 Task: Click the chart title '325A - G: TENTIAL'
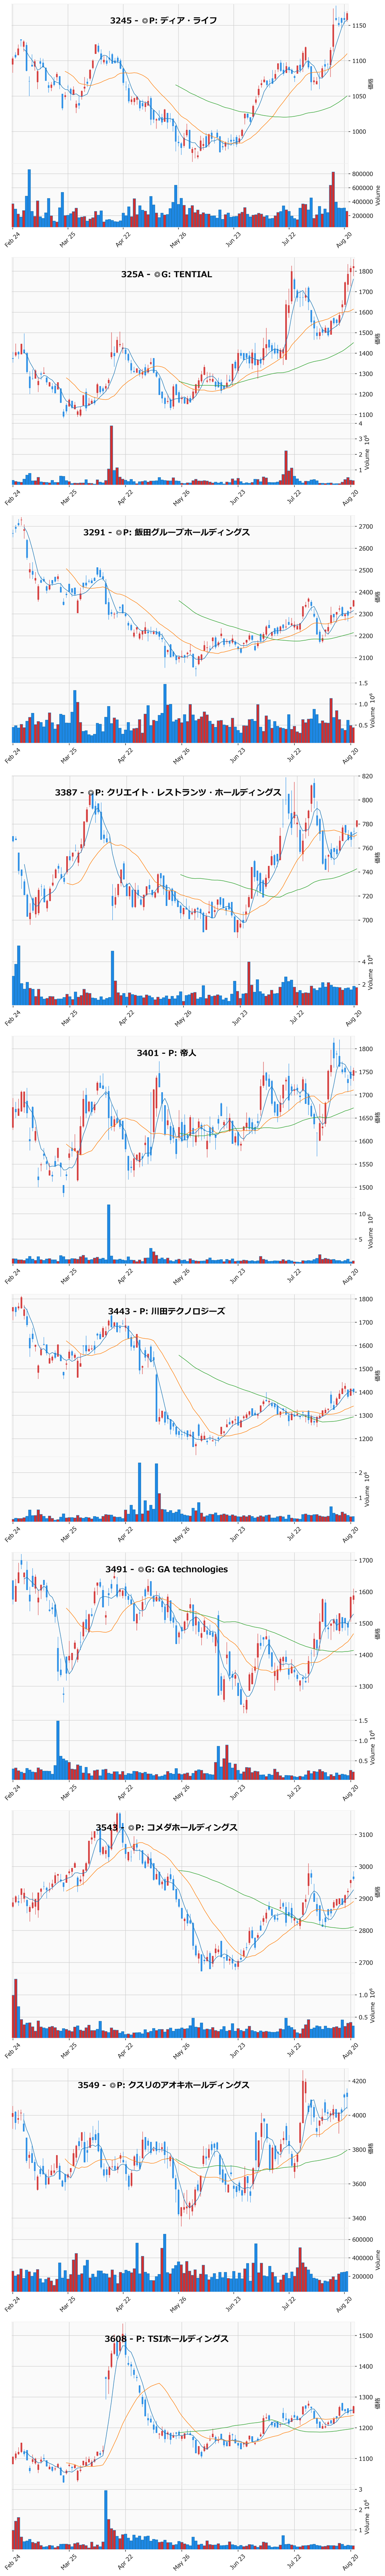[x=167, y=274]
